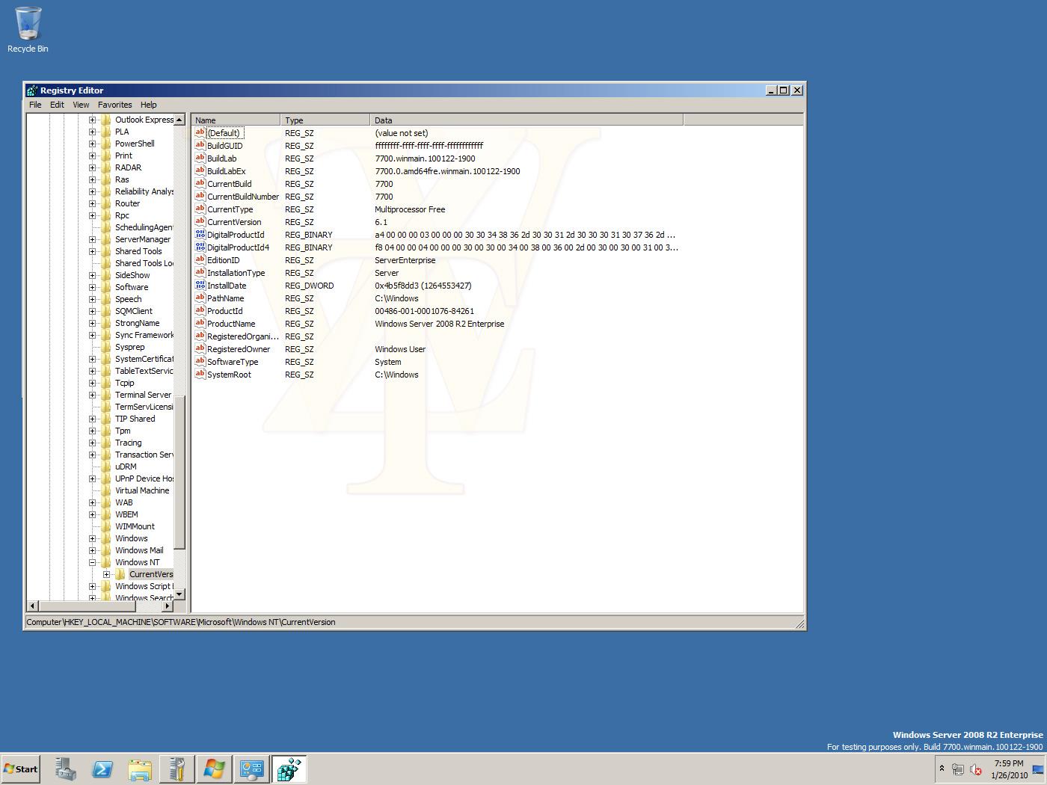Open the Favorites menu
The image size is (1047, 785).
[x=114, y=105]
